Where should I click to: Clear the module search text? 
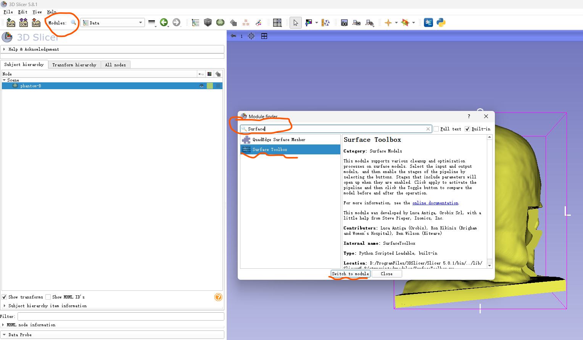coord(428,129)
